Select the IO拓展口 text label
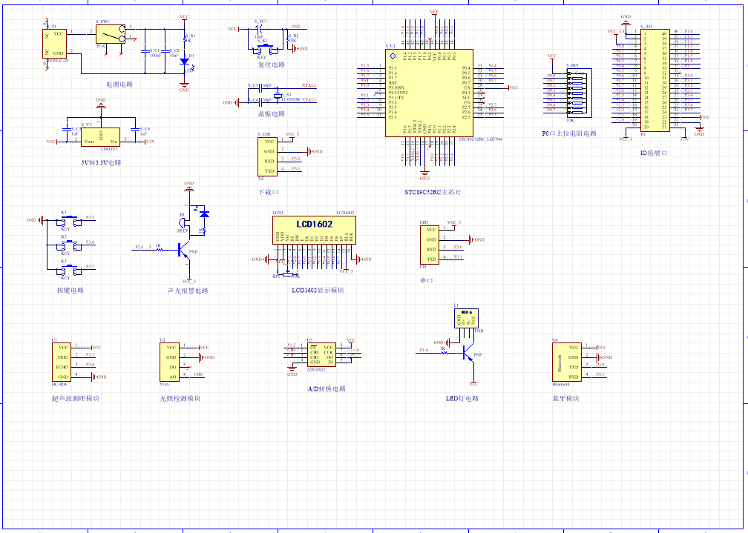This screenshot has width=748, height=533. [x=654, y=153]
